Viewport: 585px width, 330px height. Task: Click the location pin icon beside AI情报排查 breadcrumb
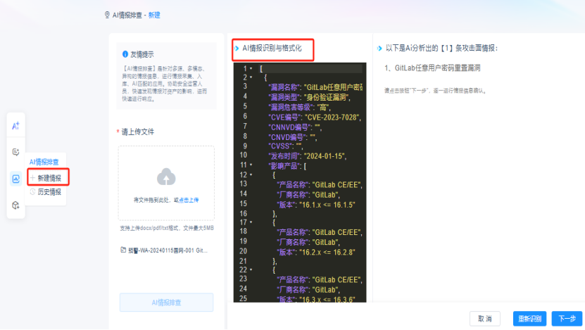point(107,15)
